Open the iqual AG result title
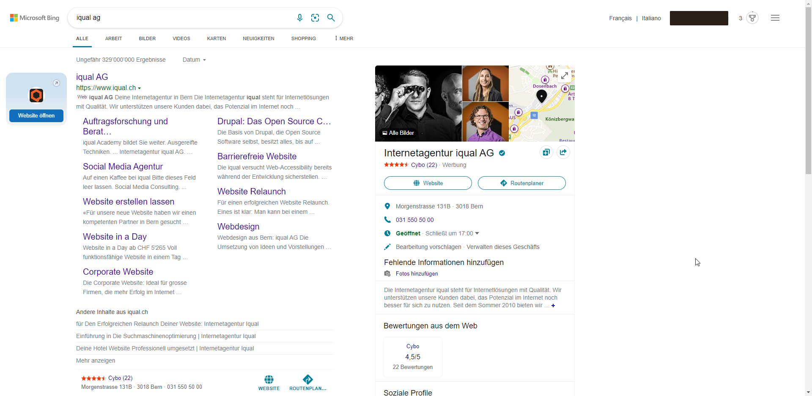 92,77
